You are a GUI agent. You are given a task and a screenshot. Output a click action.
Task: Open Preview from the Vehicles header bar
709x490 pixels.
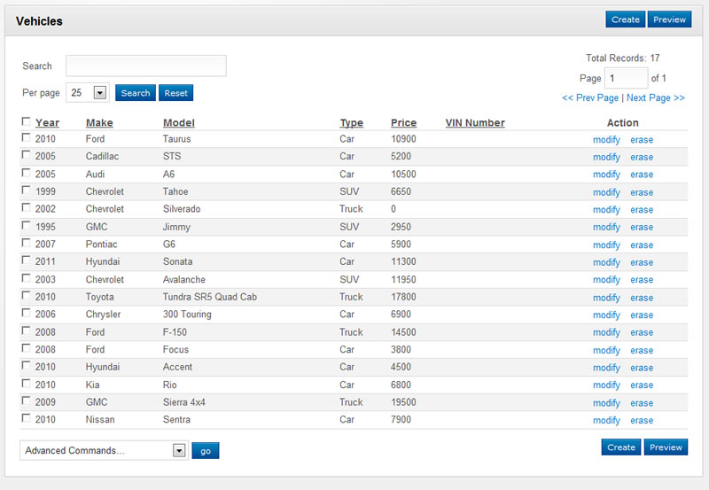coord(669,19)
